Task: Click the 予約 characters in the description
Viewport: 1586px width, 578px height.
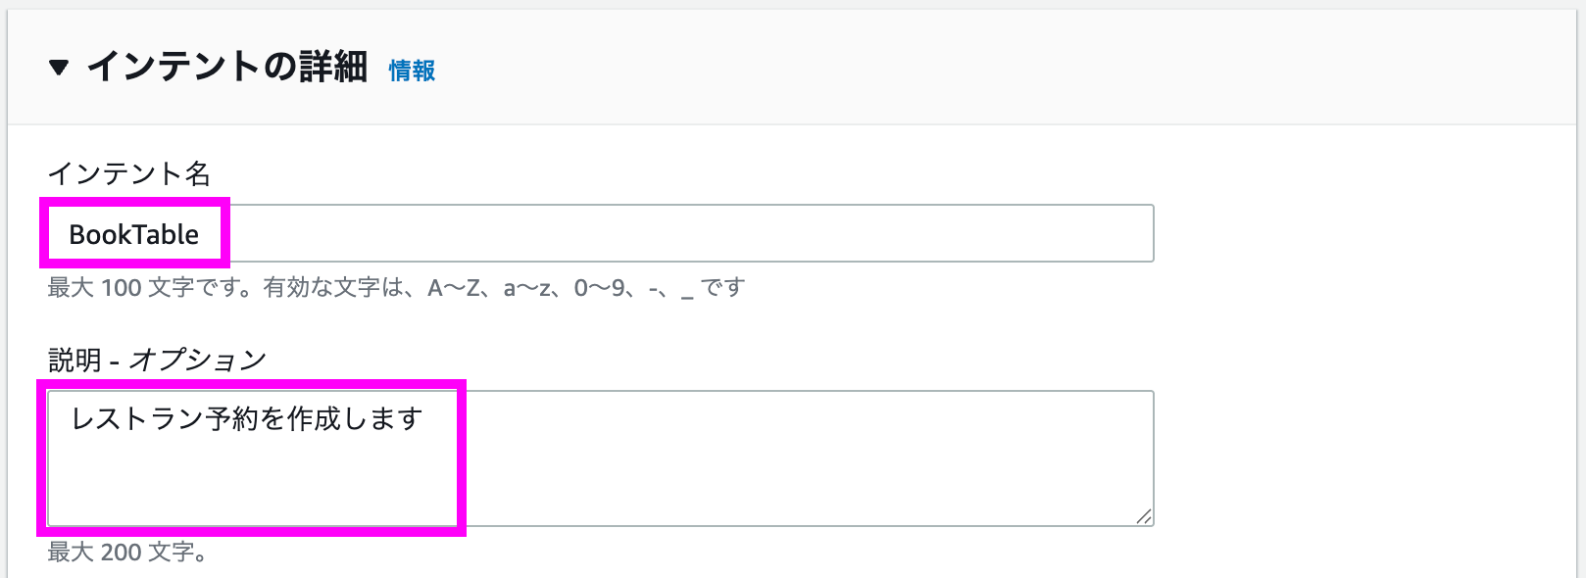Action: [232, 418]
